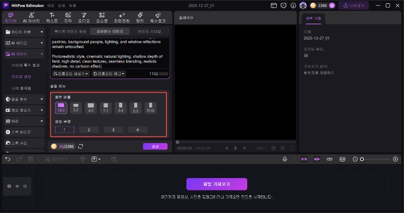Toggle the purple magnetic snap icon in timeline toolbar
The width and height of the screenshot is (404, 213).
(x=317, y=159)
